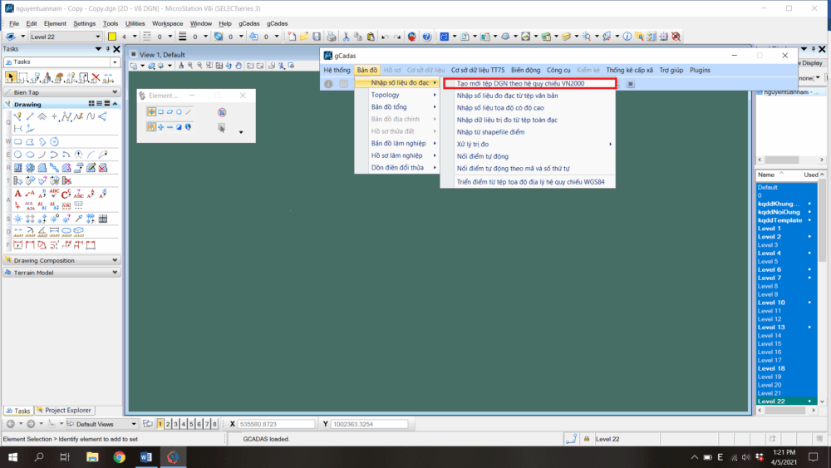Click the Cut scissors icon

[x=347, y=37]
